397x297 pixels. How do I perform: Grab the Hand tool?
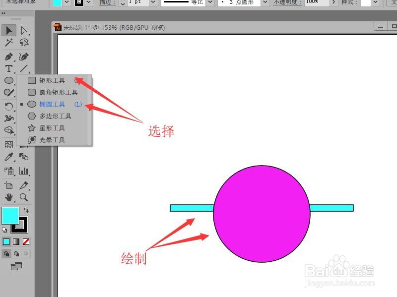9,197
